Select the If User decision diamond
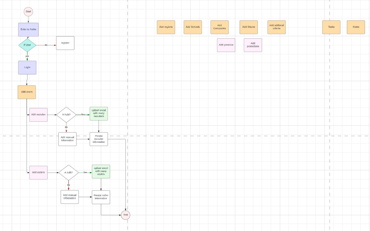 pyautogui.click(x=27, y=45)
